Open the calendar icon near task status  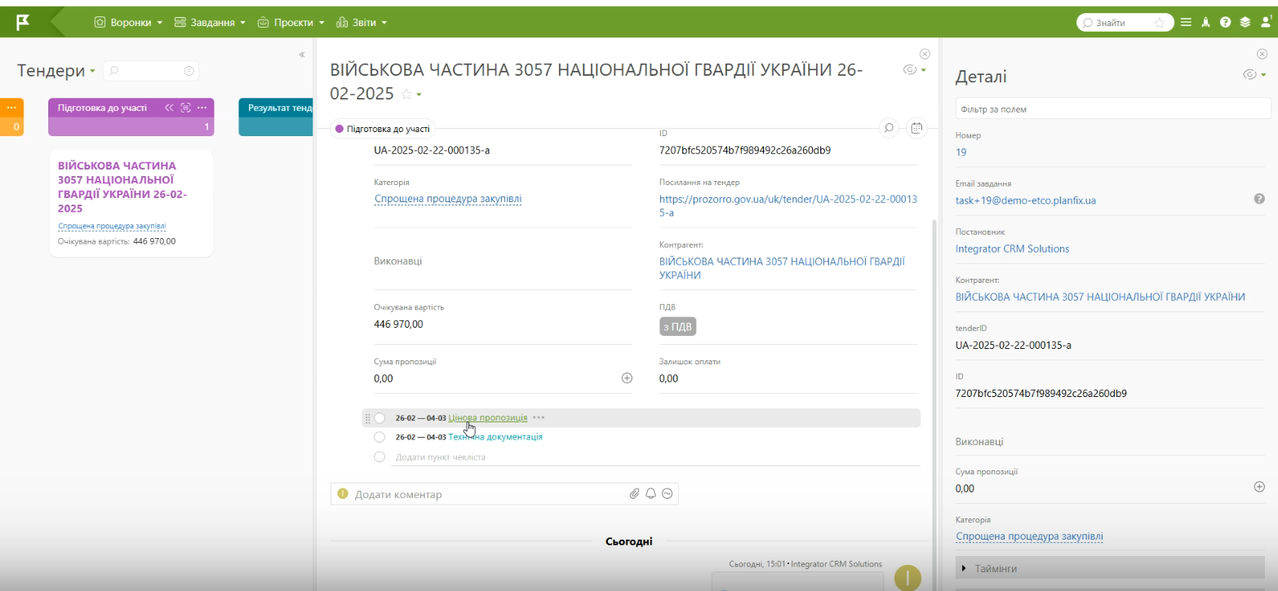pos(916,128)
